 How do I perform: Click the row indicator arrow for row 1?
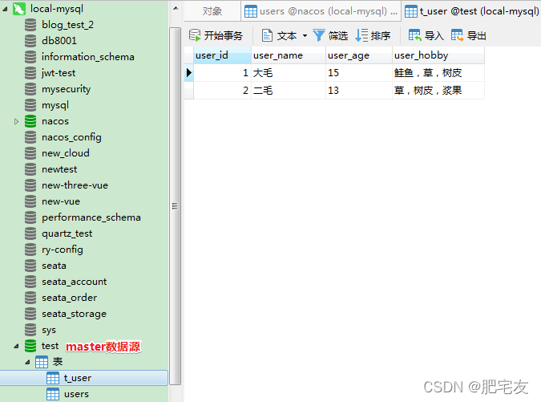pos(188,73)
